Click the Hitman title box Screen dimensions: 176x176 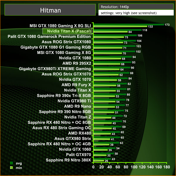(50, 10)
